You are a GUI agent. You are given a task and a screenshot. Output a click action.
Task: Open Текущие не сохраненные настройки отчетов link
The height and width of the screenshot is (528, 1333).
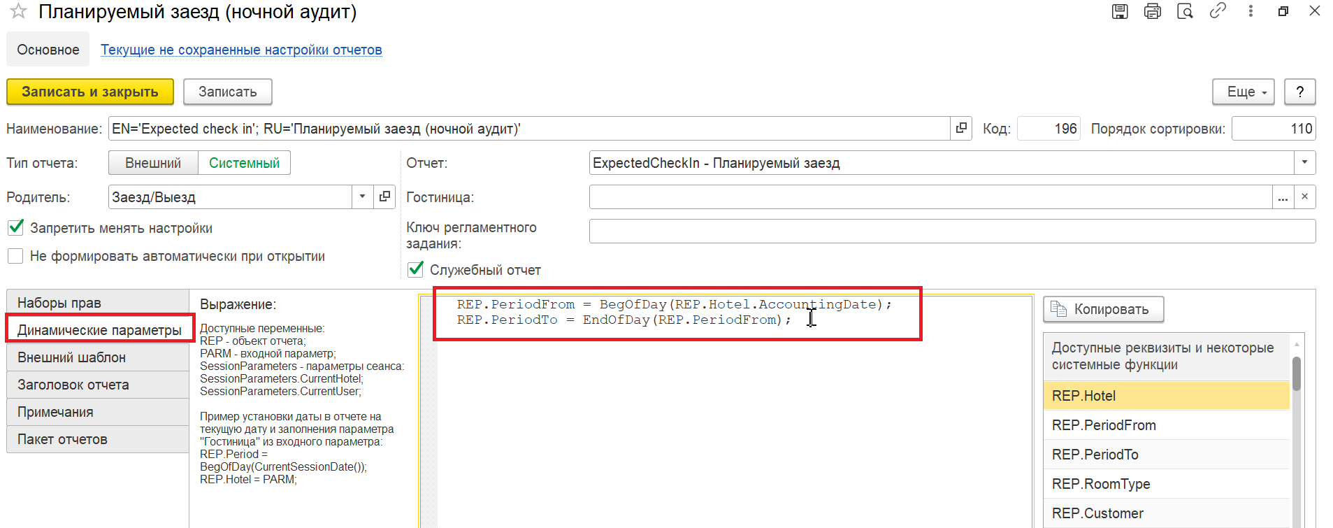coord(241,50)
